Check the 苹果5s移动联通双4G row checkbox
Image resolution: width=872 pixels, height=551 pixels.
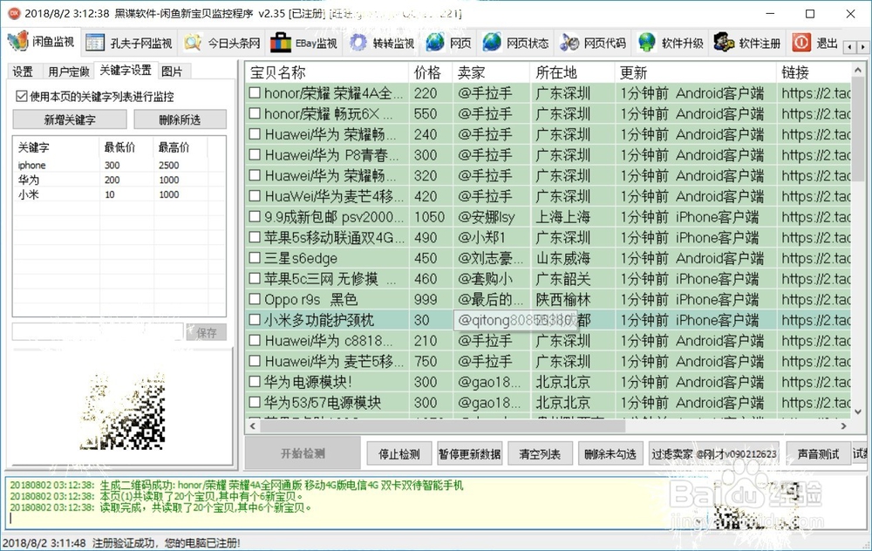click(255, 237)
